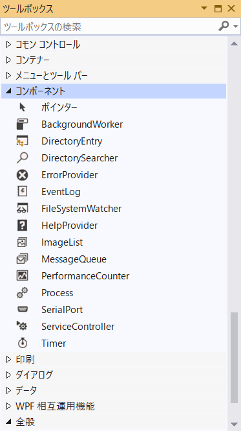
Task: Select the ポインター label
Action: (59, 107)
